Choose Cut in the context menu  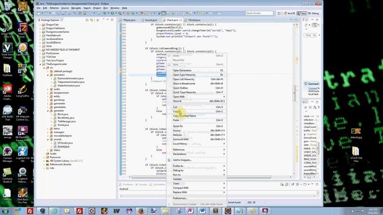point(197,107)
